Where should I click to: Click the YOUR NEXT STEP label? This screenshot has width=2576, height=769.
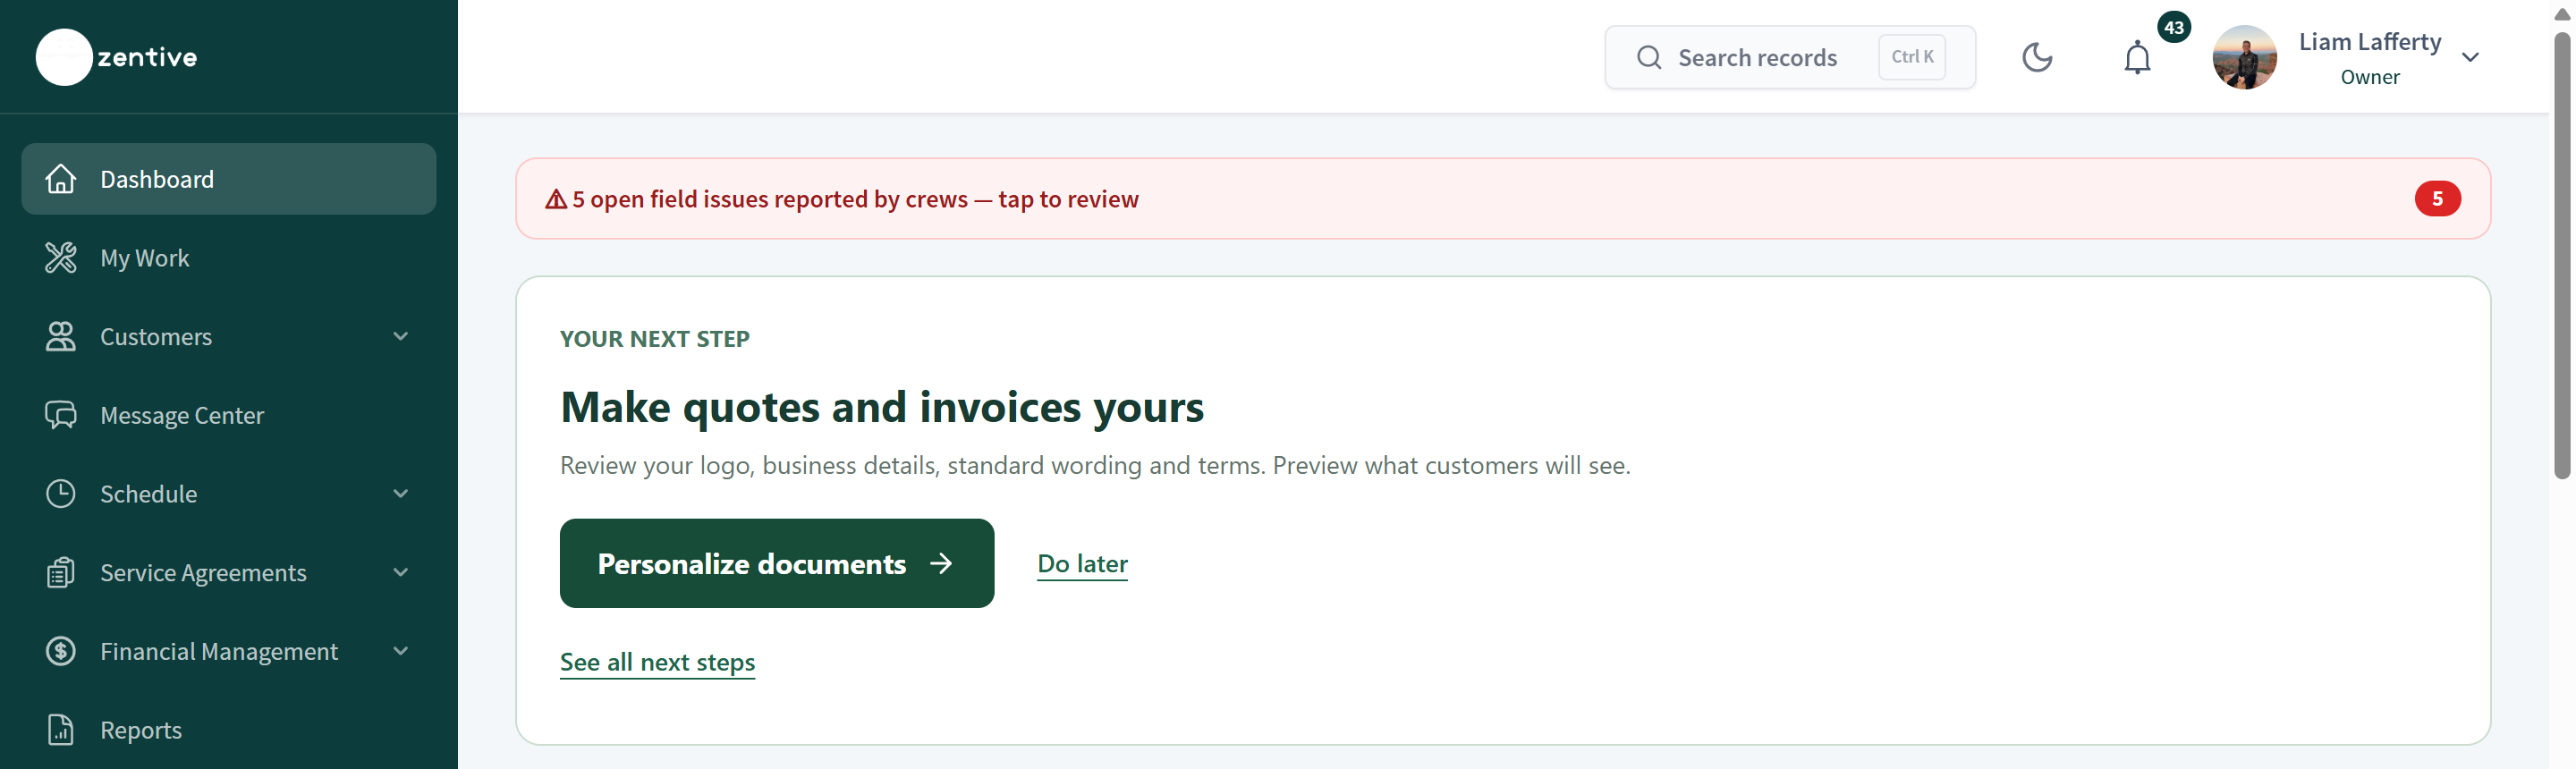coord(654,339)
